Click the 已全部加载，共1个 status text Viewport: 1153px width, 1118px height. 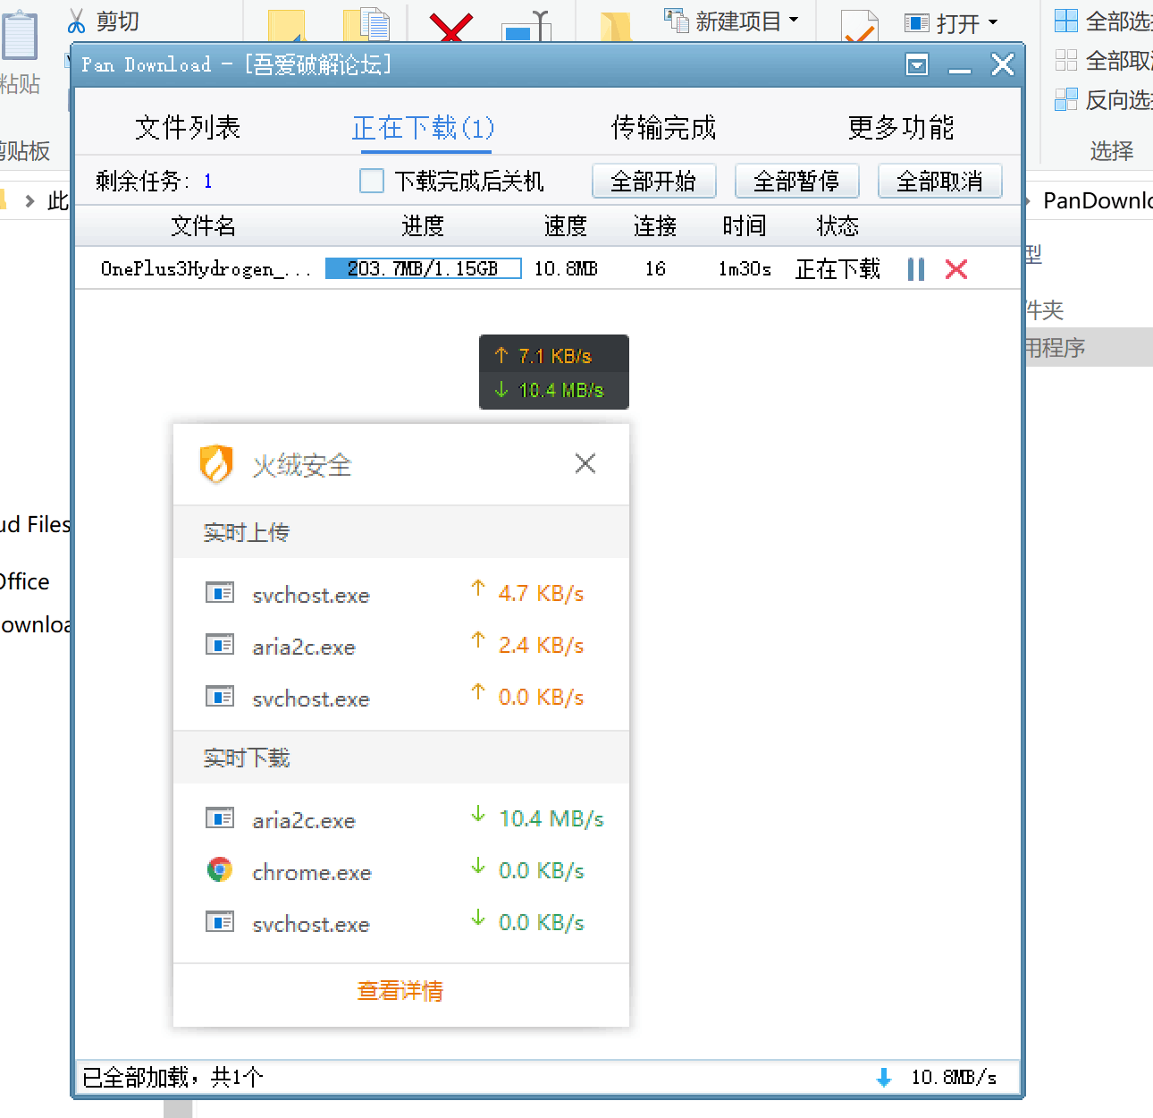tap(173, 1077)
